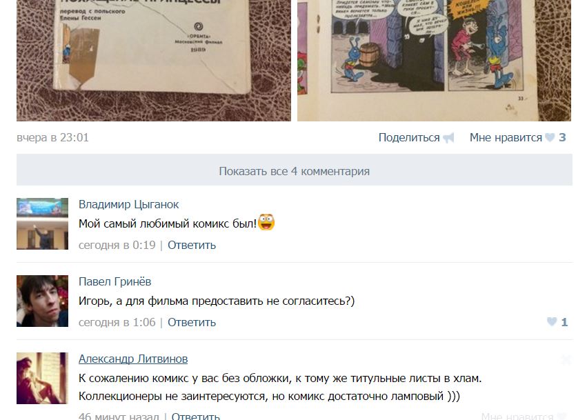The height and width of the screenshot is (420, 587).
Task: Reply to Александр Литвинов's comment with "Ответить"
Action: point(195,416)
